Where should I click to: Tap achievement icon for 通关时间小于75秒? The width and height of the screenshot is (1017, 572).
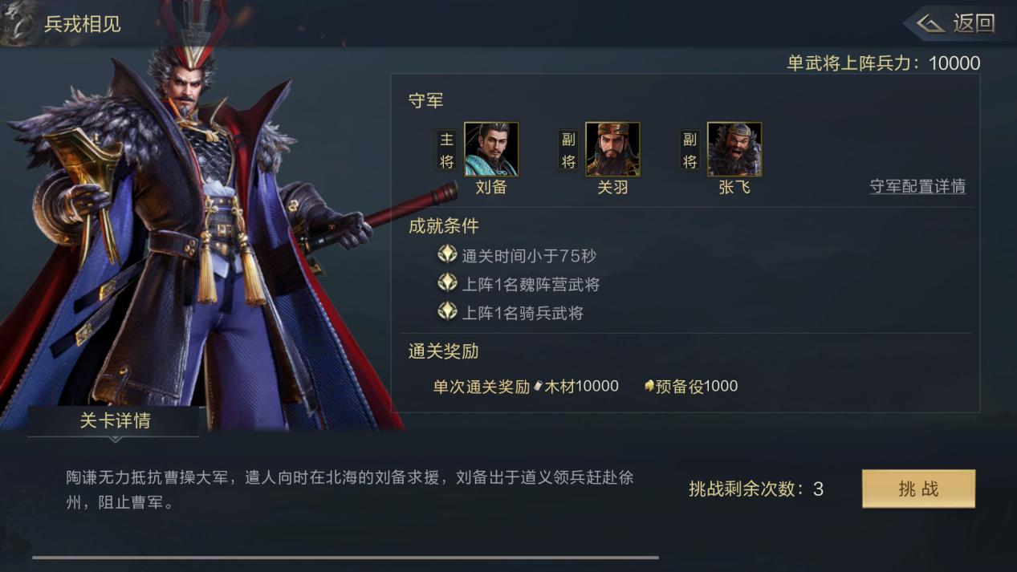click(x=447, y=255)
